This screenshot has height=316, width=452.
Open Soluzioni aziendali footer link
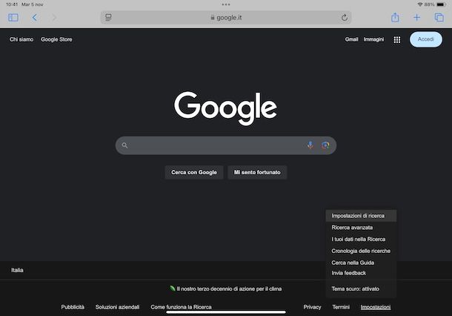click(117, 307)
